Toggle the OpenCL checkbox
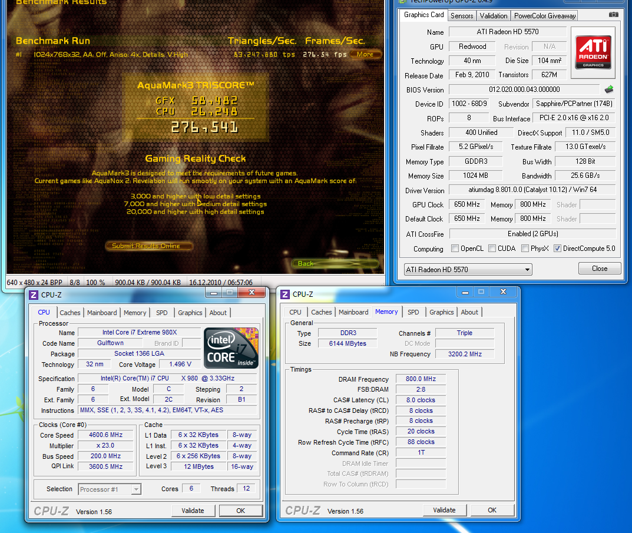 pos(455,249)
